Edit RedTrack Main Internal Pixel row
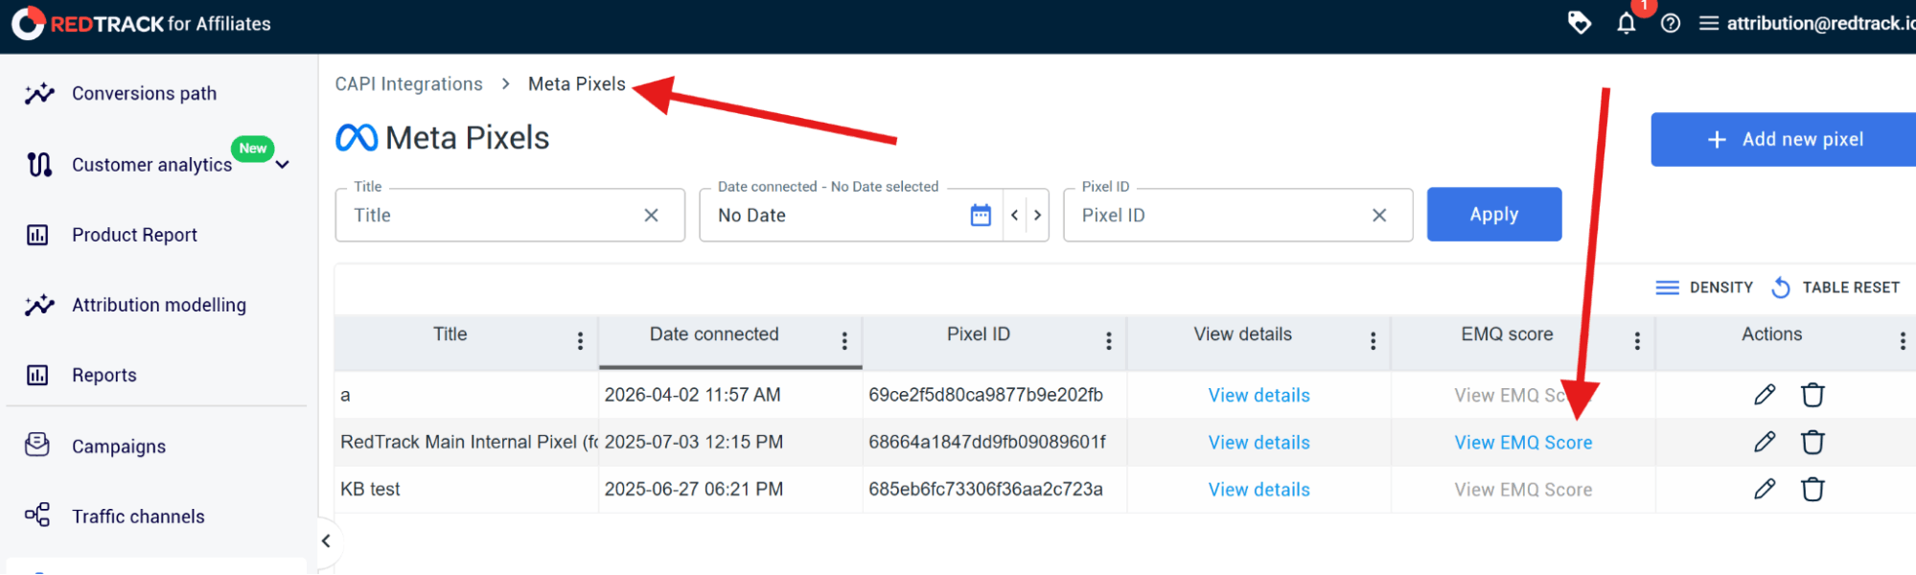Screen dimensions: 1916x575 click(1765, 442)
